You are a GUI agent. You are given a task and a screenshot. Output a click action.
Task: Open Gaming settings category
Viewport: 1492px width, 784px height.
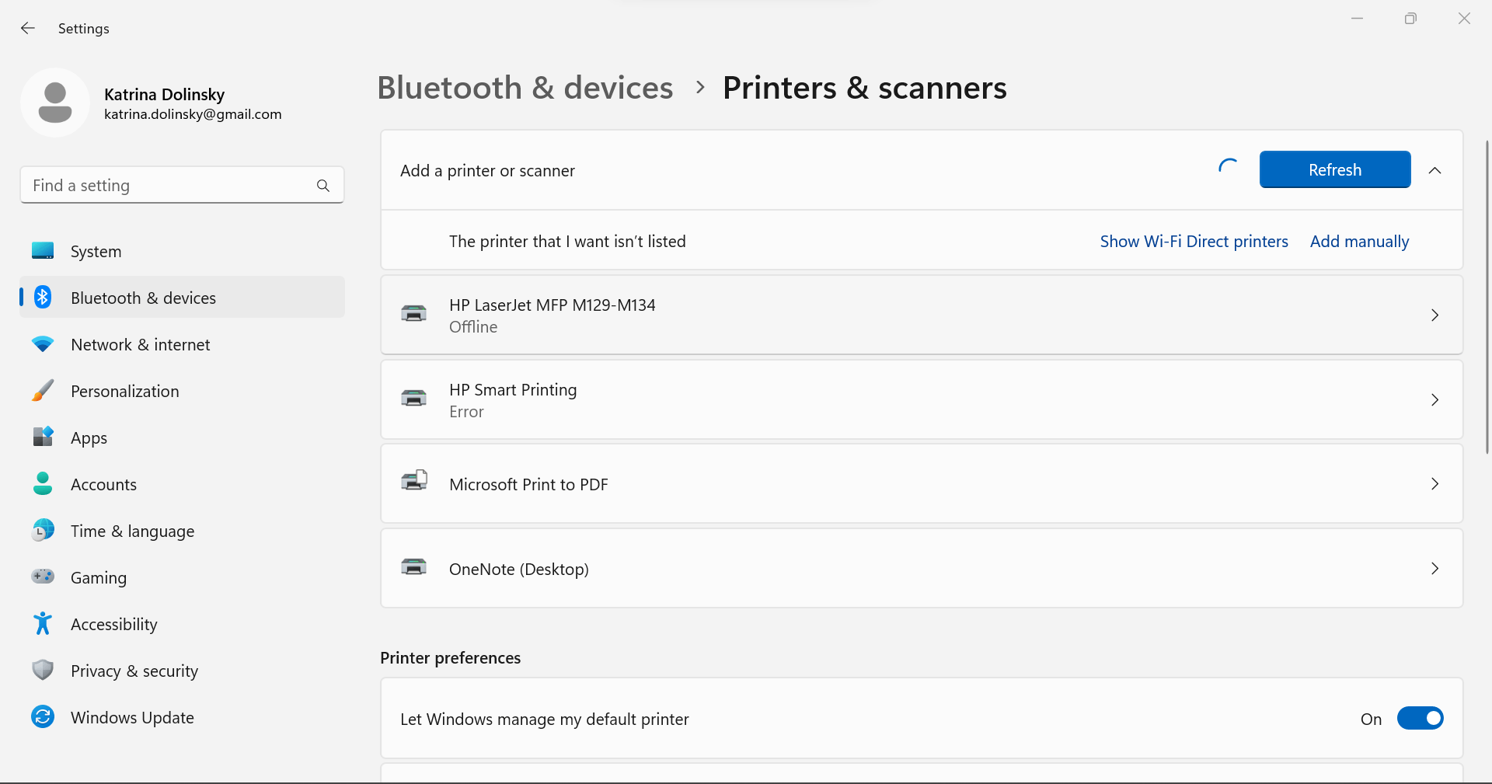tap(183, 577)
